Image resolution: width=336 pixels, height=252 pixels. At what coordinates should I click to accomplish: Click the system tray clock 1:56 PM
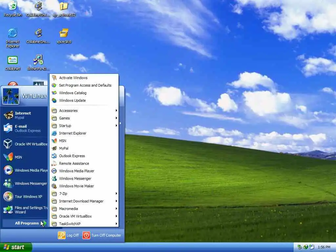tap(324, 247)
